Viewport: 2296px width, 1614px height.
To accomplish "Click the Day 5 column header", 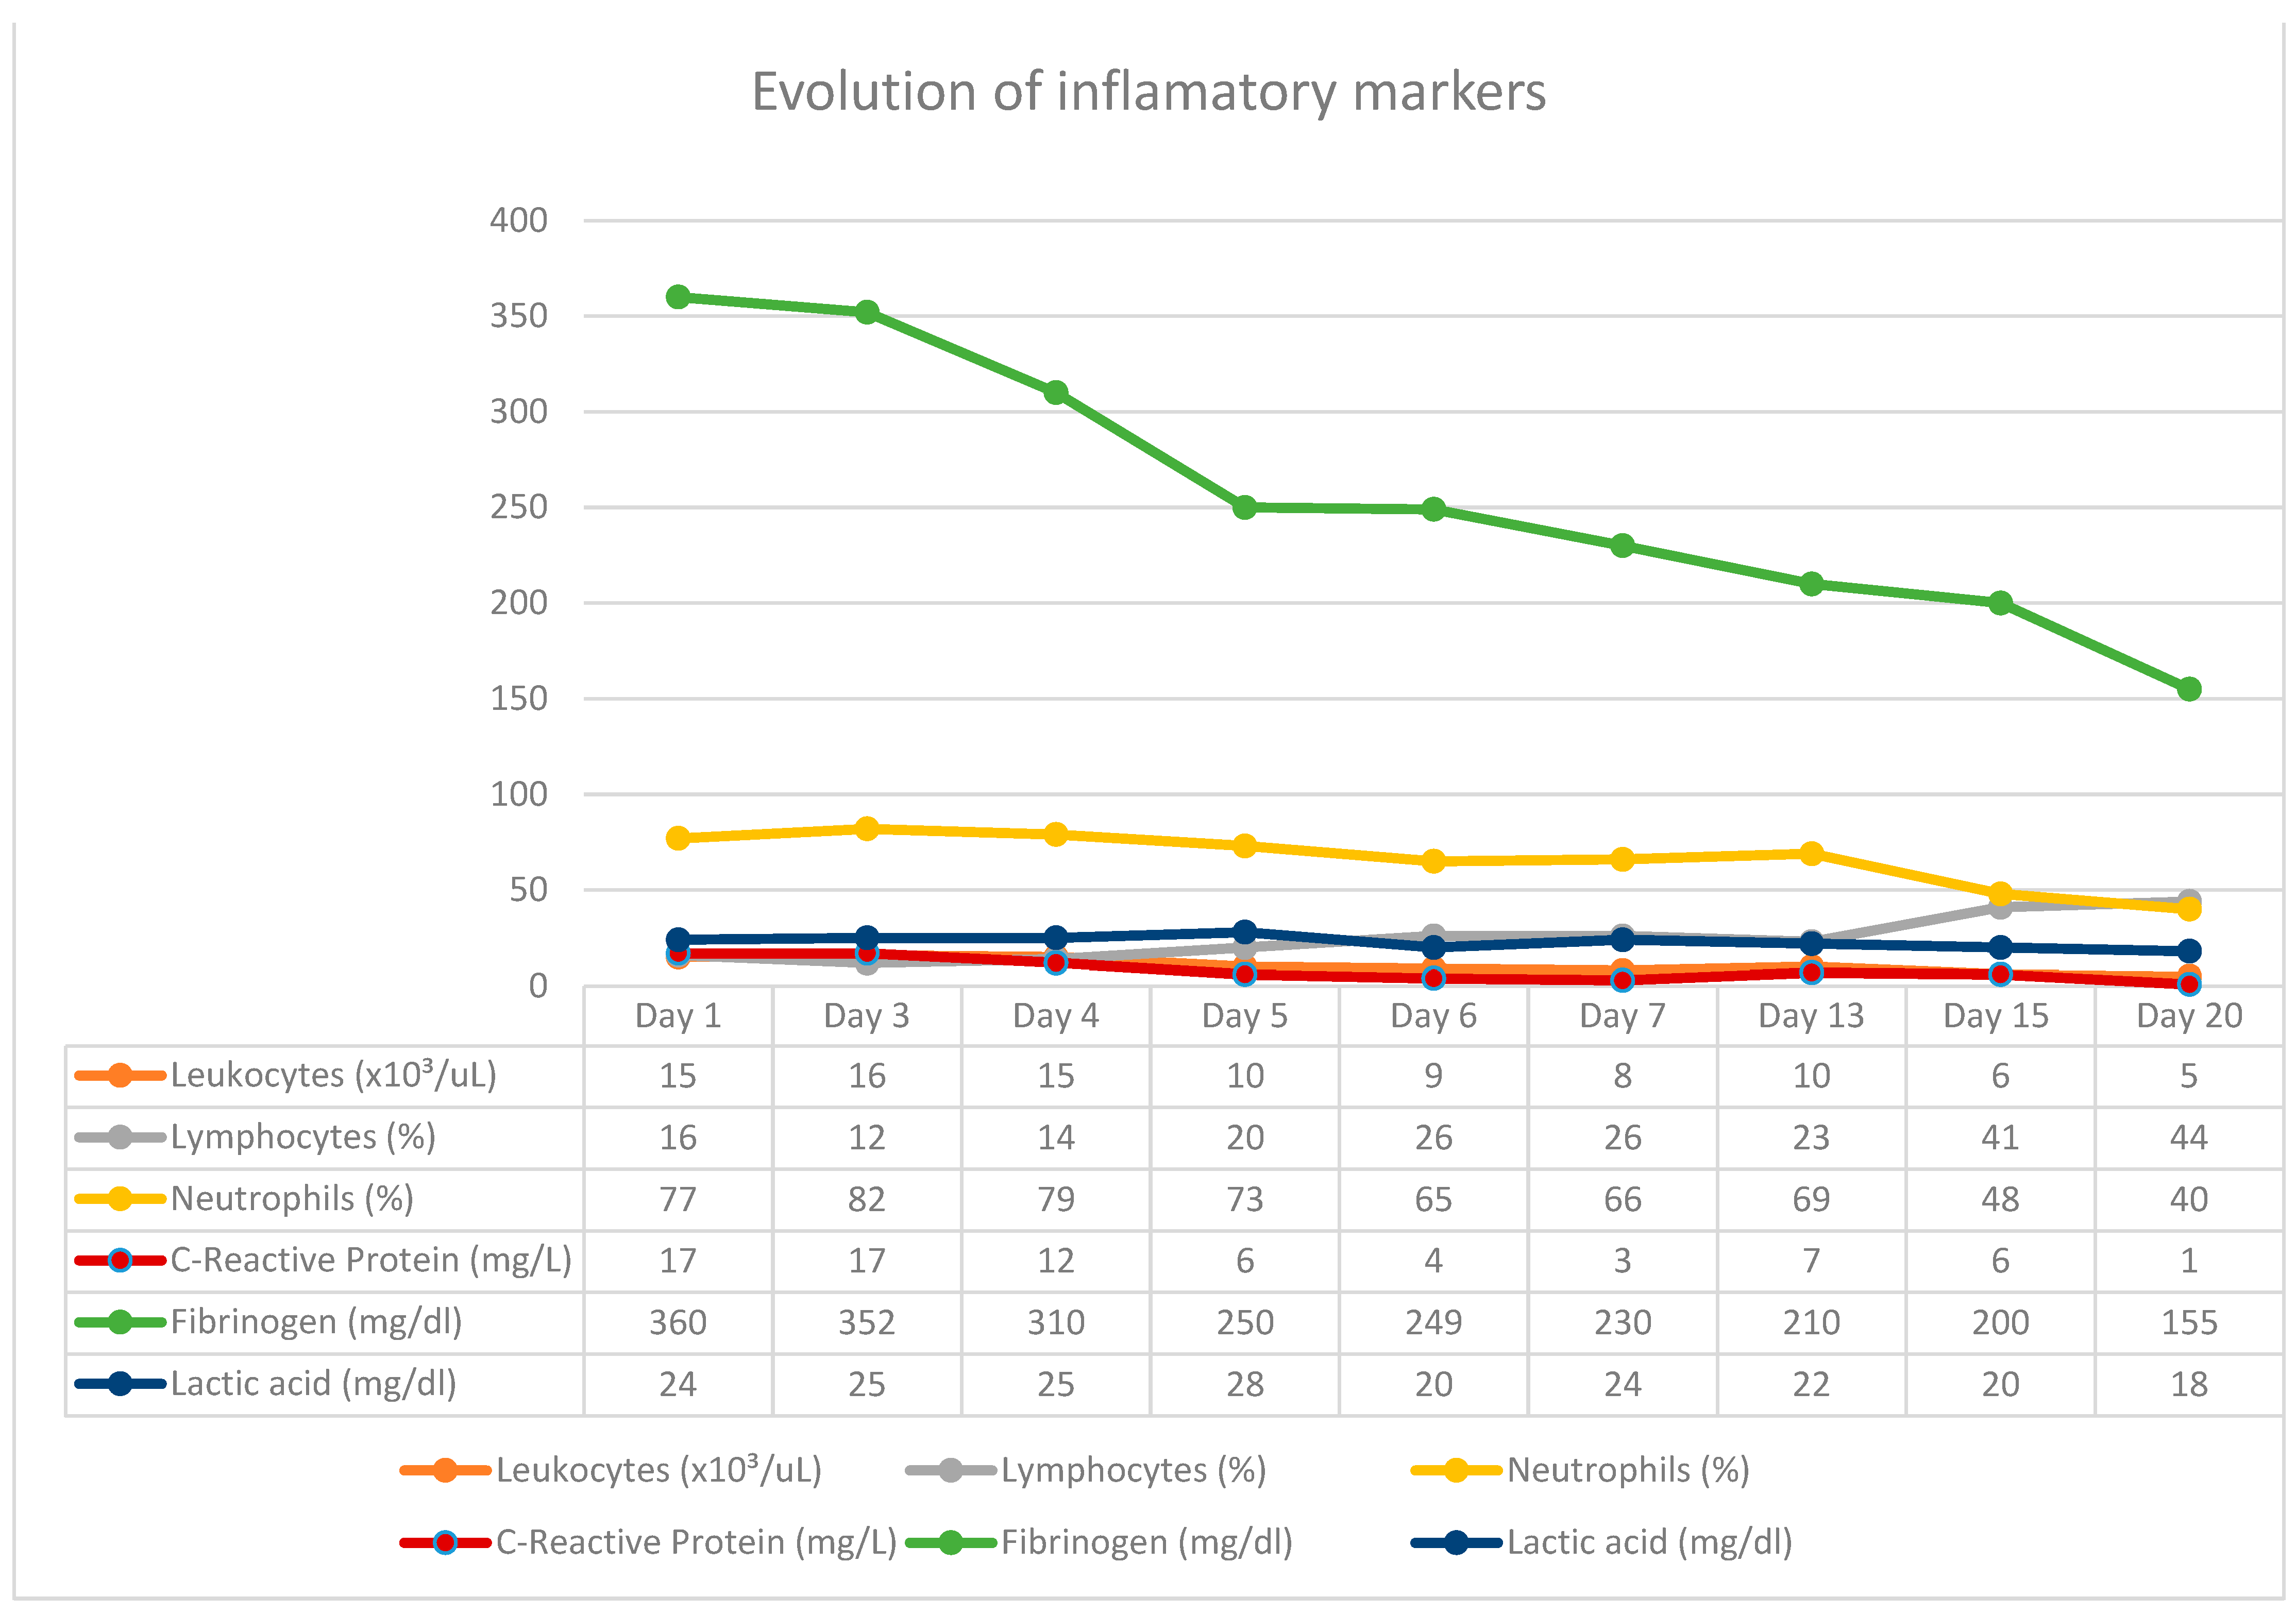I will click(x=1244, y=1016).
